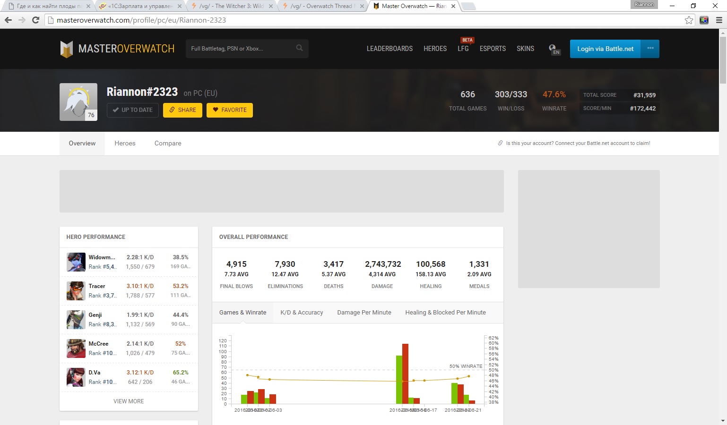Image resolution: width=727 pixels, height=425 pixels.
Task: Click the 4,915 final blows total
Action: coord(236,264)
